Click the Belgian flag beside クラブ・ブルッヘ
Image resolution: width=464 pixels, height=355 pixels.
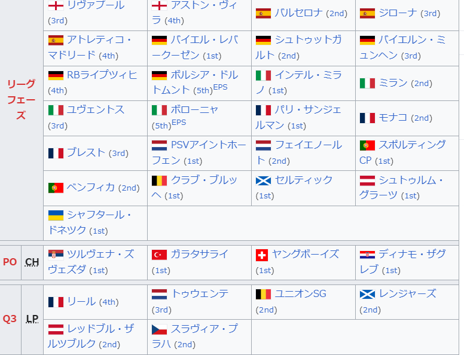click(160, 180)
